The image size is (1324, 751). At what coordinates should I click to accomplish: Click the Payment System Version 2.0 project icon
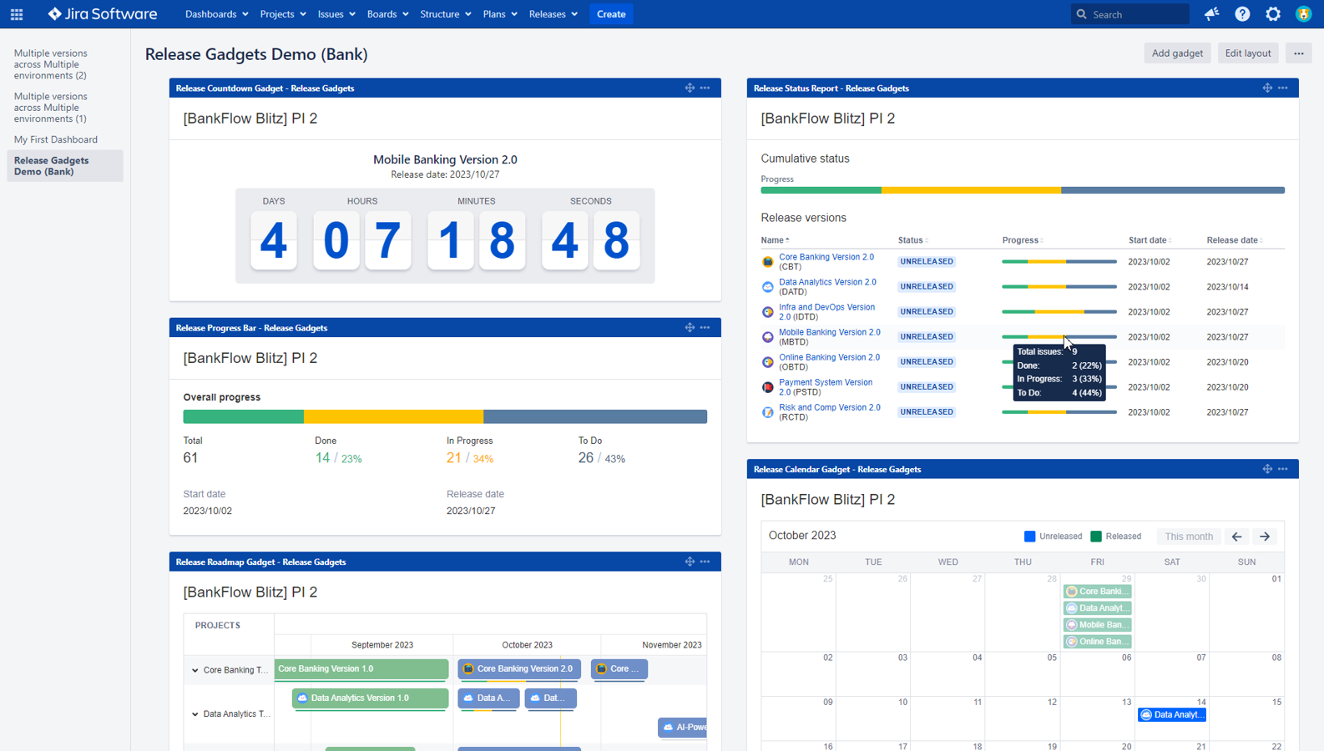[768, 387]
